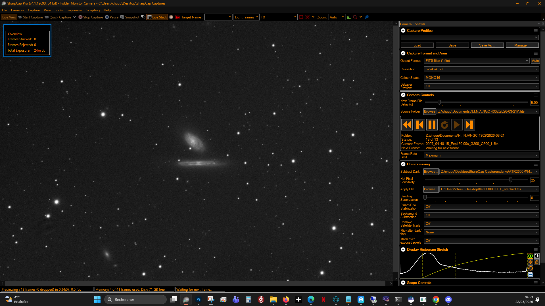
Task: Adjust the Banding Suppression slider
Action: [425, 198]
